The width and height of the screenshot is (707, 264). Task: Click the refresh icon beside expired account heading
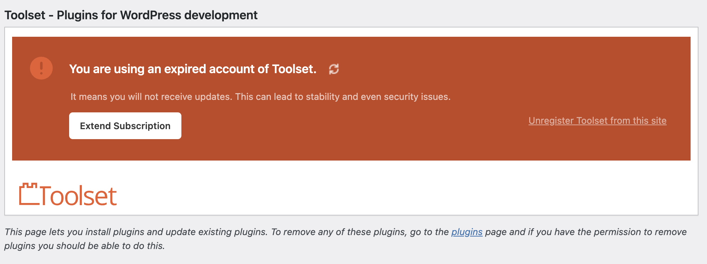click(334, 69)
